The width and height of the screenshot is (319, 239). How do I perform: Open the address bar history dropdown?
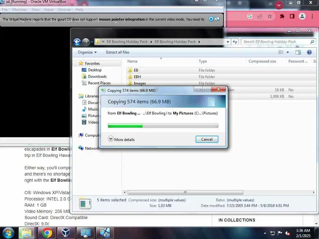click(228, 42)
